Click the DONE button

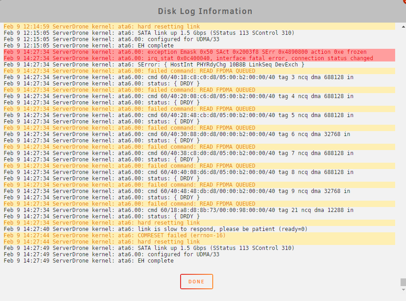tap(196, 282)
